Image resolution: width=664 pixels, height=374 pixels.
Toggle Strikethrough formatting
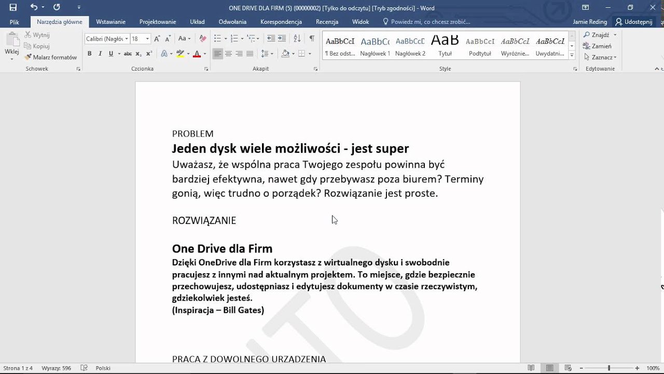(128, 54)
